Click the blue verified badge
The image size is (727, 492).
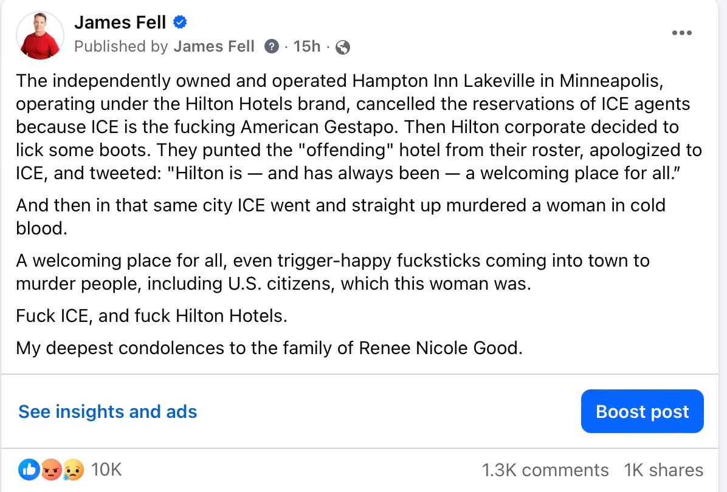coord(180,23)
